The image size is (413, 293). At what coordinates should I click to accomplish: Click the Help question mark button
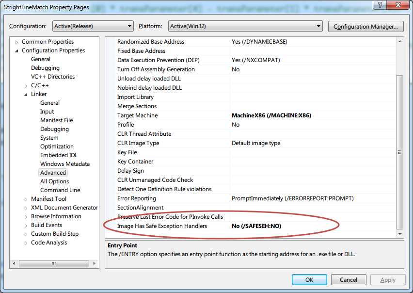(380, 5)
